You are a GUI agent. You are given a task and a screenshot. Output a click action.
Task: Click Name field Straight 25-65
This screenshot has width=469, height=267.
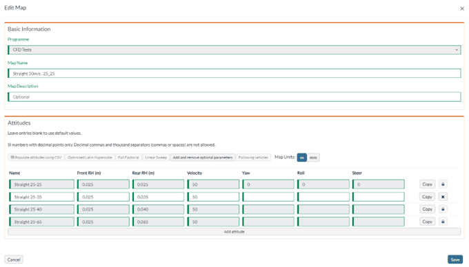tap(41, 222)
